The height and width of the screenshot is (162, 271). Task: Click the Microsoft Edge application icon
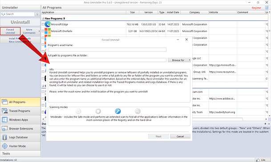click(x=48, y=24)
